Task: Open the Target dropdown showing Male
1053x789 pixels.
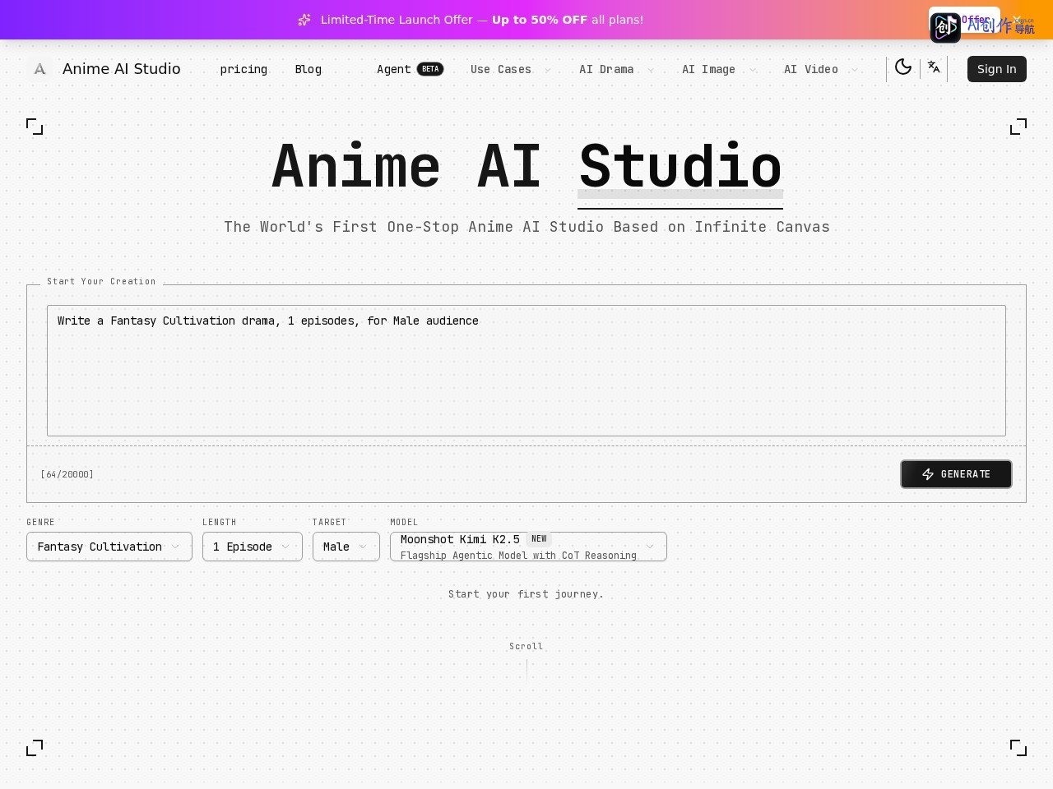Action: tap(346, 547)
